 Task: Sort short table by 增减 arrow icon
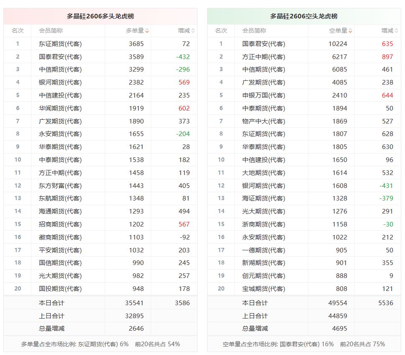point(396,31)
